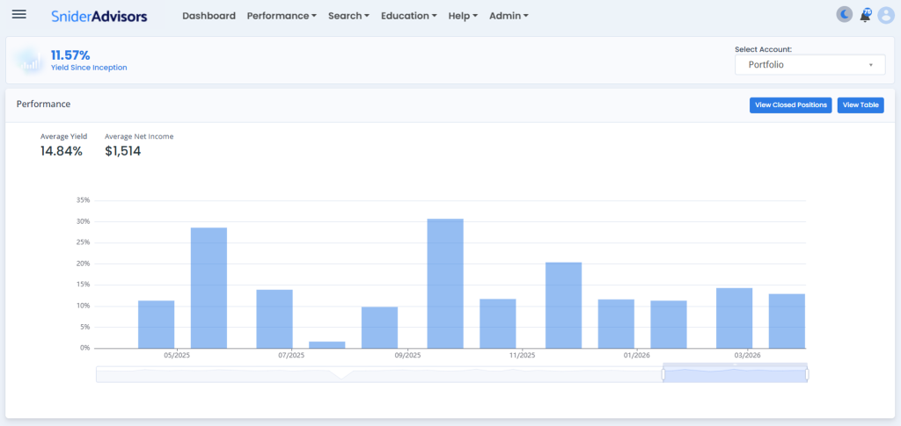Viewport: 901px width, 426px height.
Task: Go to Dashboard
Action: pyautogui.click(x=209, y=16)
